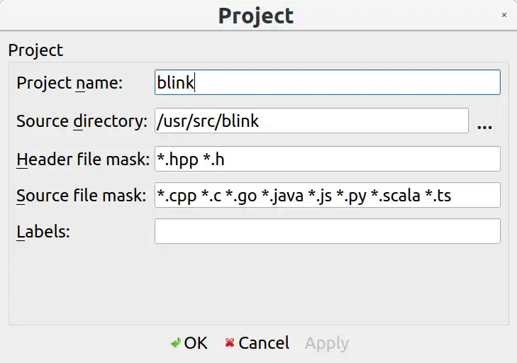Click the "Project" group heading text
The image size is (517, 363).
35,50
